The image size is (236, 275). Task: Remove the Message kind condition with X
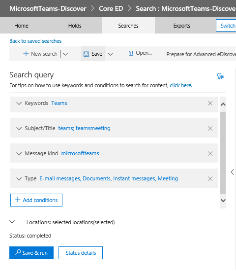(x=210, y=153)
